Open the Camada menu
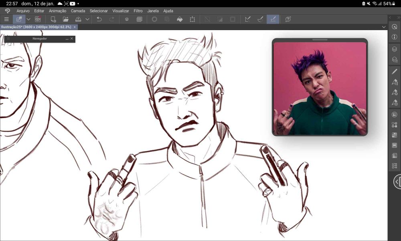 (78, 11)
